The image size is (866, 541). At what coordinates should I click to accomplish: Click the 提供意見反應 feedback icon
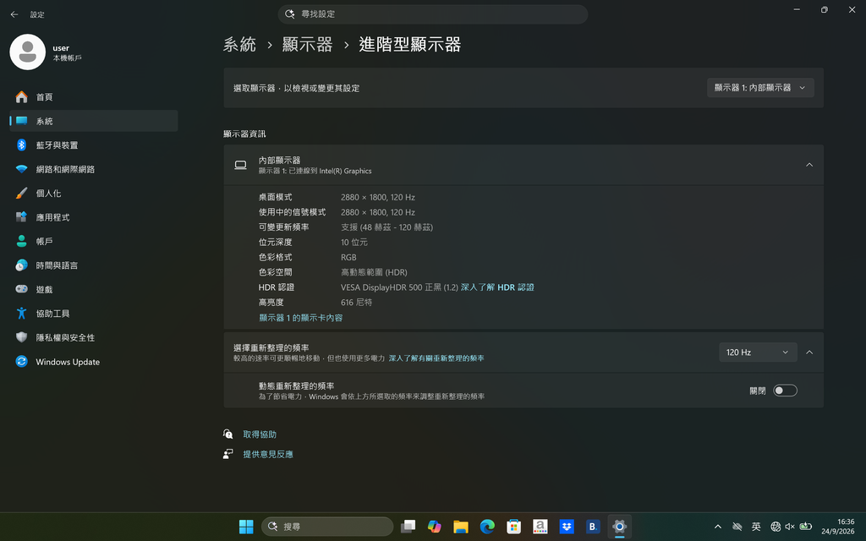click(x=228, y=454)
